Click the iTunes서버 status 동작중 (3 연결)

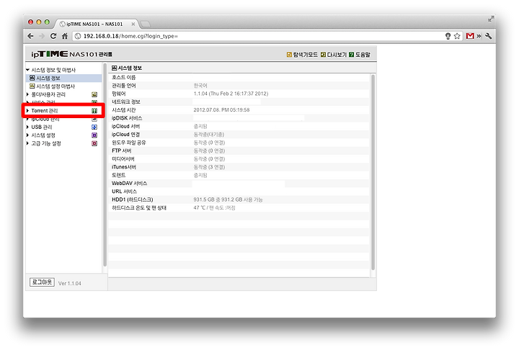(x=209, y=167)
